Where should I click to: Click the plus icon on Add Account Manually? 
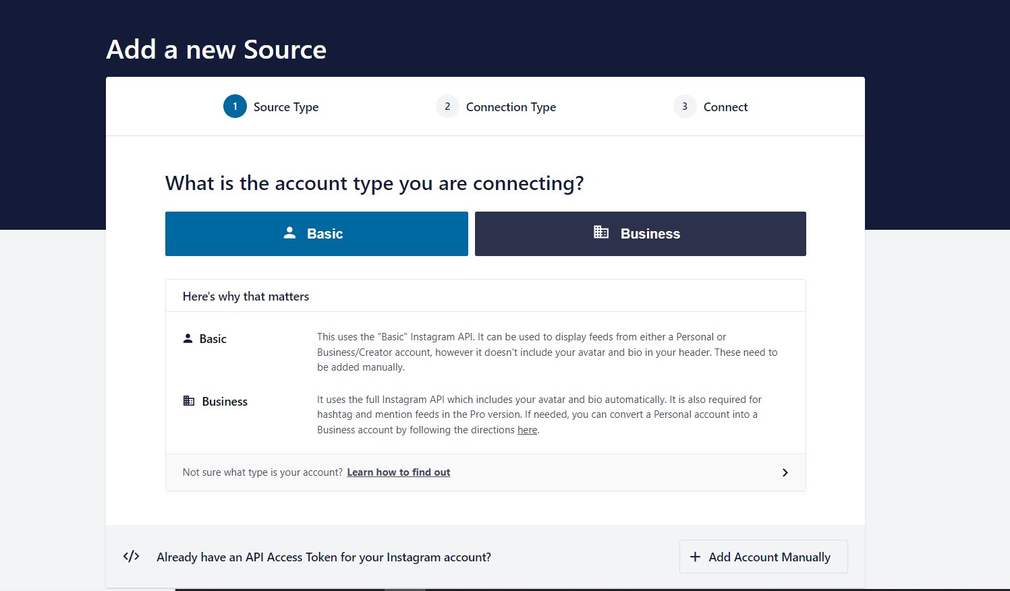(x=695, y=557)
